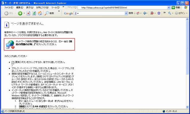Click the vertical scrollbar up arrow

(x=187, y=19)
